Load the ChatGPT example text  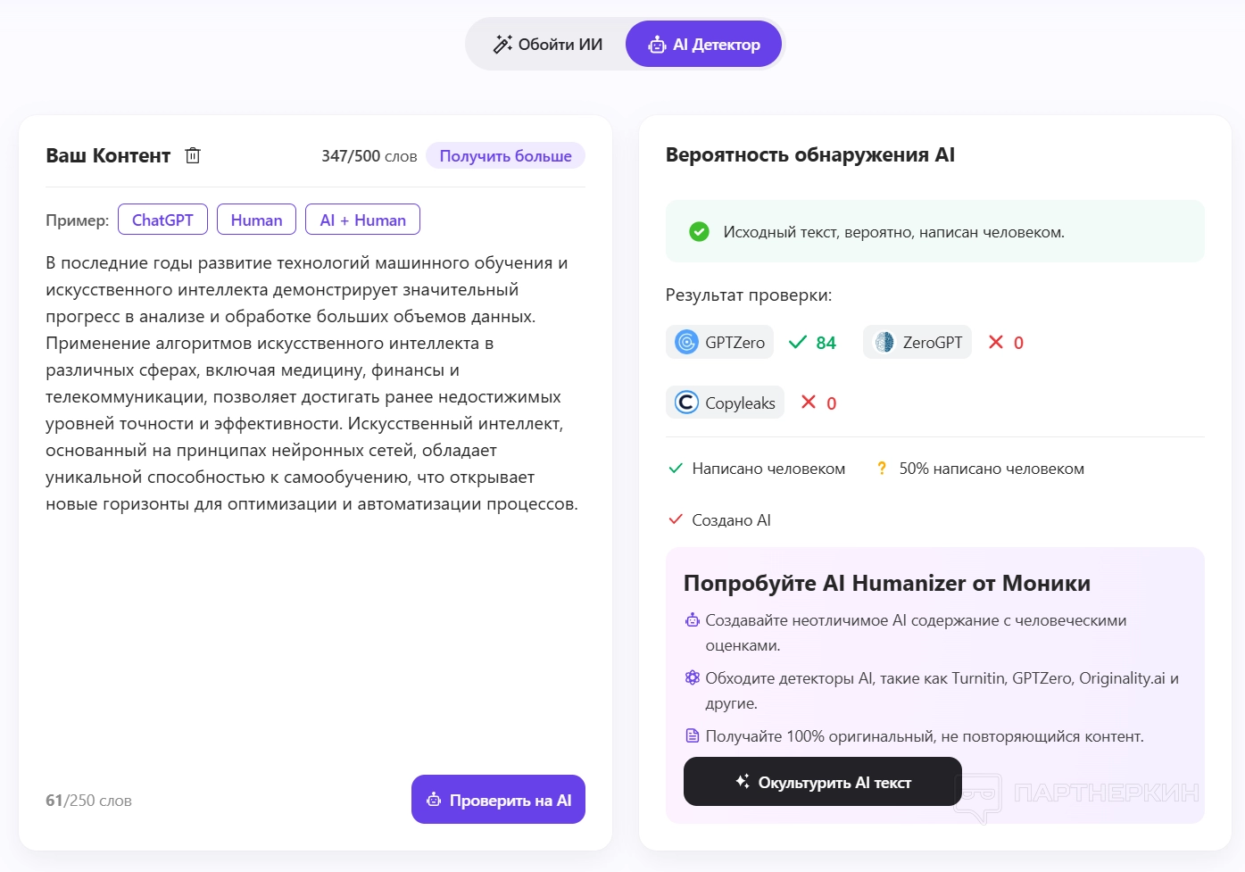click(x=162, y=220)
